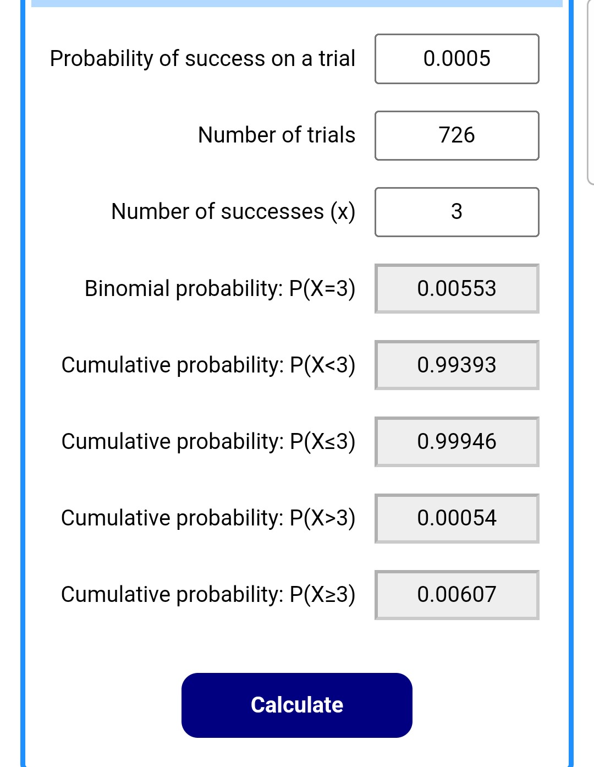594x767 pixels.
Task: Tap the 'Number of trials' label
Action: click(x=276, y=135)
